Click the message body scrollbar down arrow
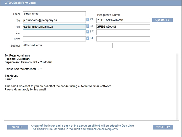The image size is (182, 137). pos(177,119)
